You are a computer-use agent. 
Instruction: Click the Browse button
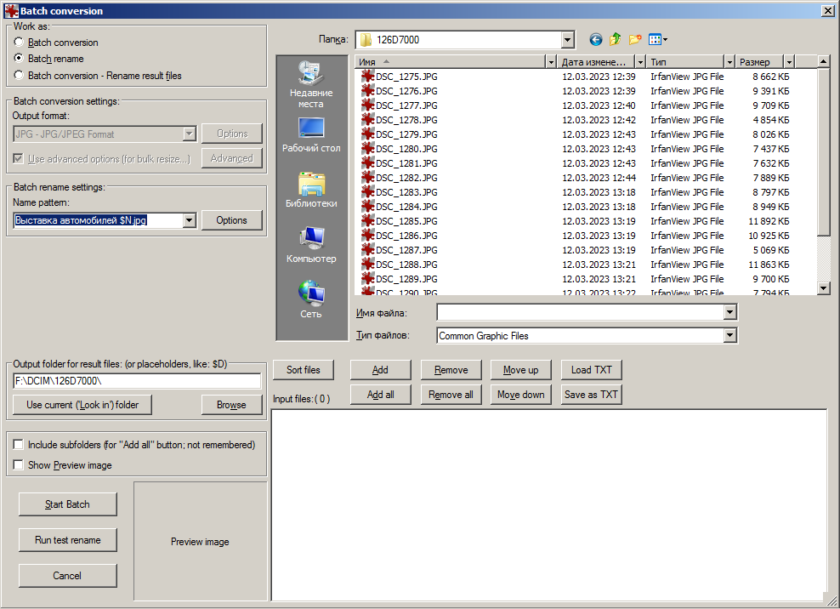tap(231, 405)
